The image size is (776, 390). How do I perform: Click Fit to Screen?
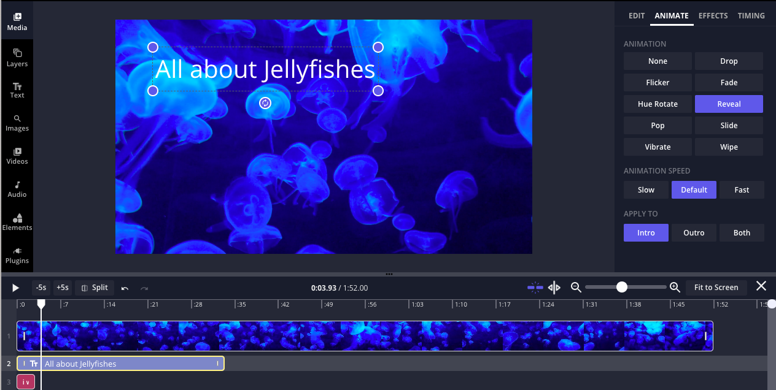point(716,287)
